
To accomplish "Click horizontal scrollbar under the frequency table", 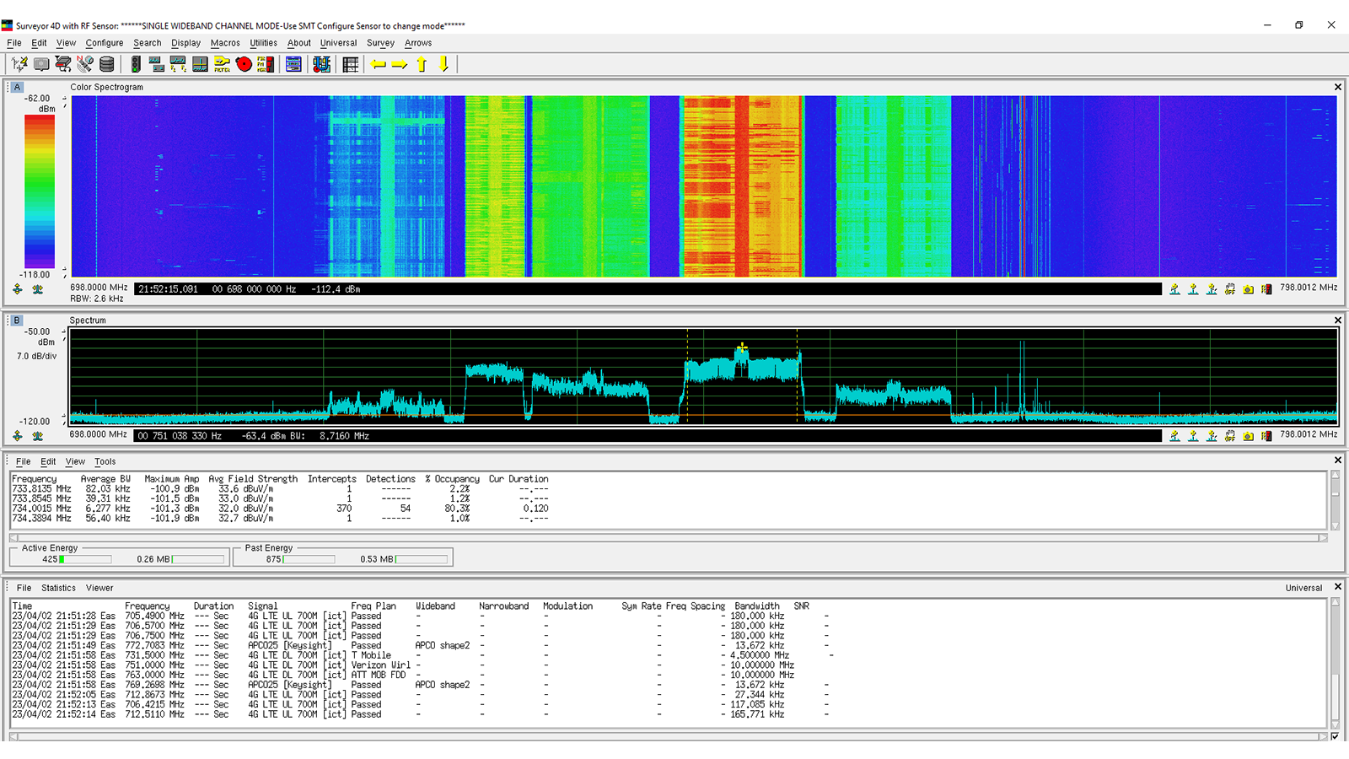I will point(670,537).
